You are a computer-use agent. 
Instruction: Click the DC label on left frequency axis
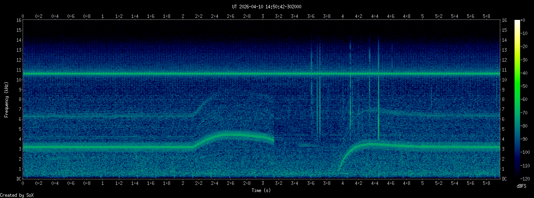[x=18, y=179]
